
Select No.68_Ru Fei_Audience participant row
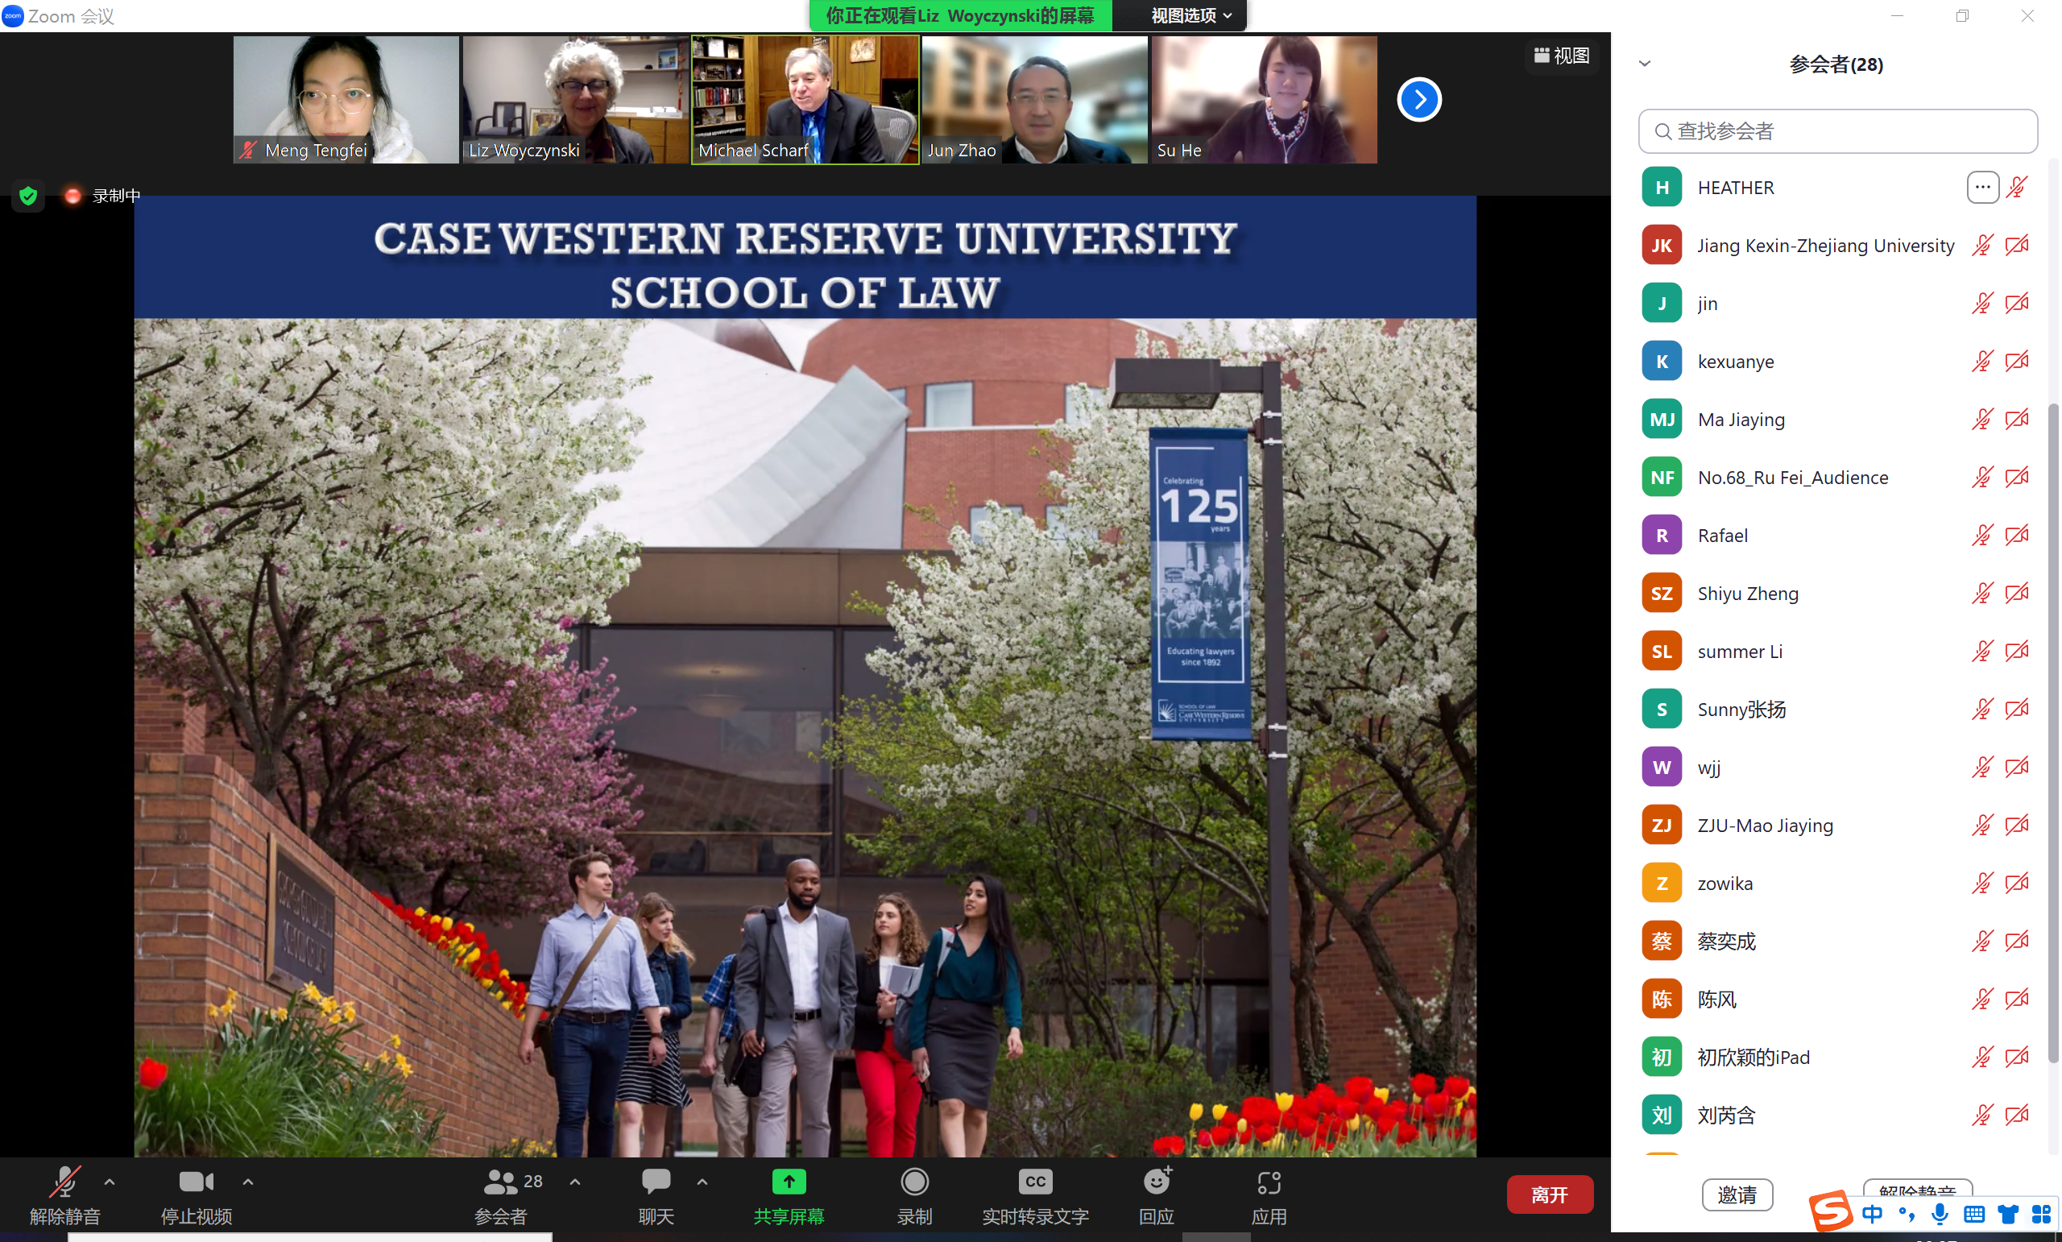click(1835, 477)
